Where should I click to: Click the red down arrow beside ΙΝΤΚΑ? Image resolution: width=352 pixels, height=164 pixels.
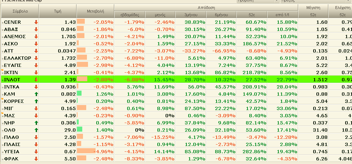(x=36, y=87)
